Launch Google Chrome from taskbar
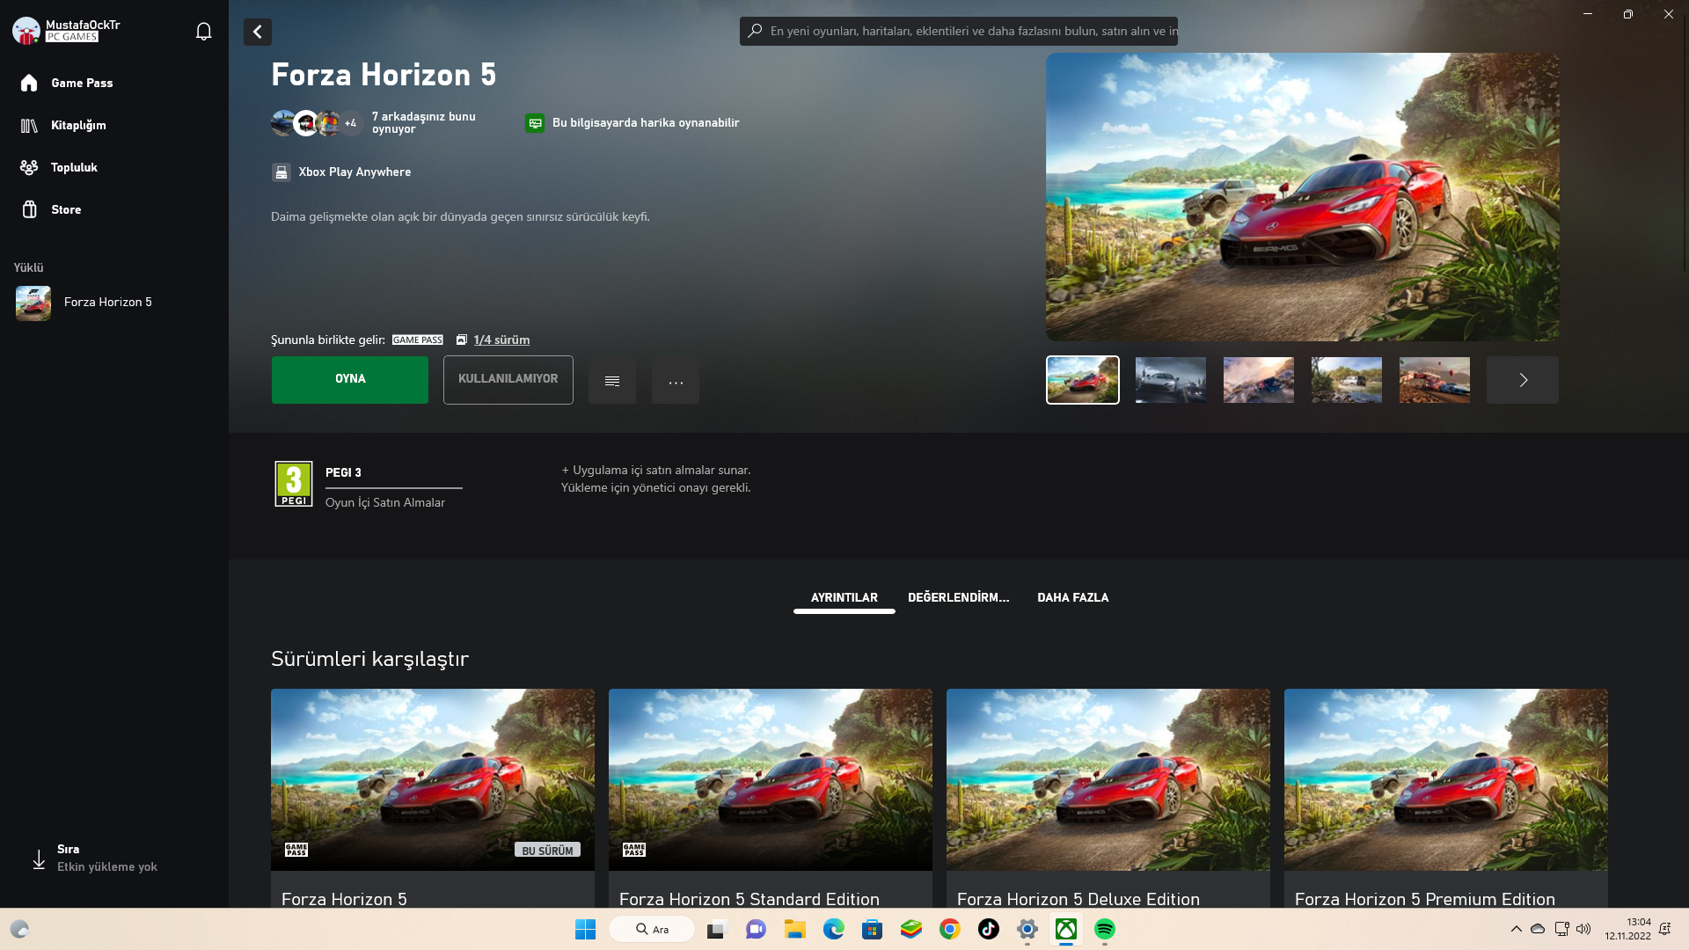The height and width of the screenshot is (950, 1689). [950, 930]
